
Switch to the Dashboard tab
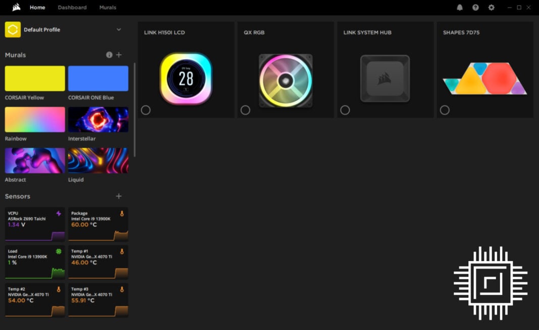(x=72, y=8)
